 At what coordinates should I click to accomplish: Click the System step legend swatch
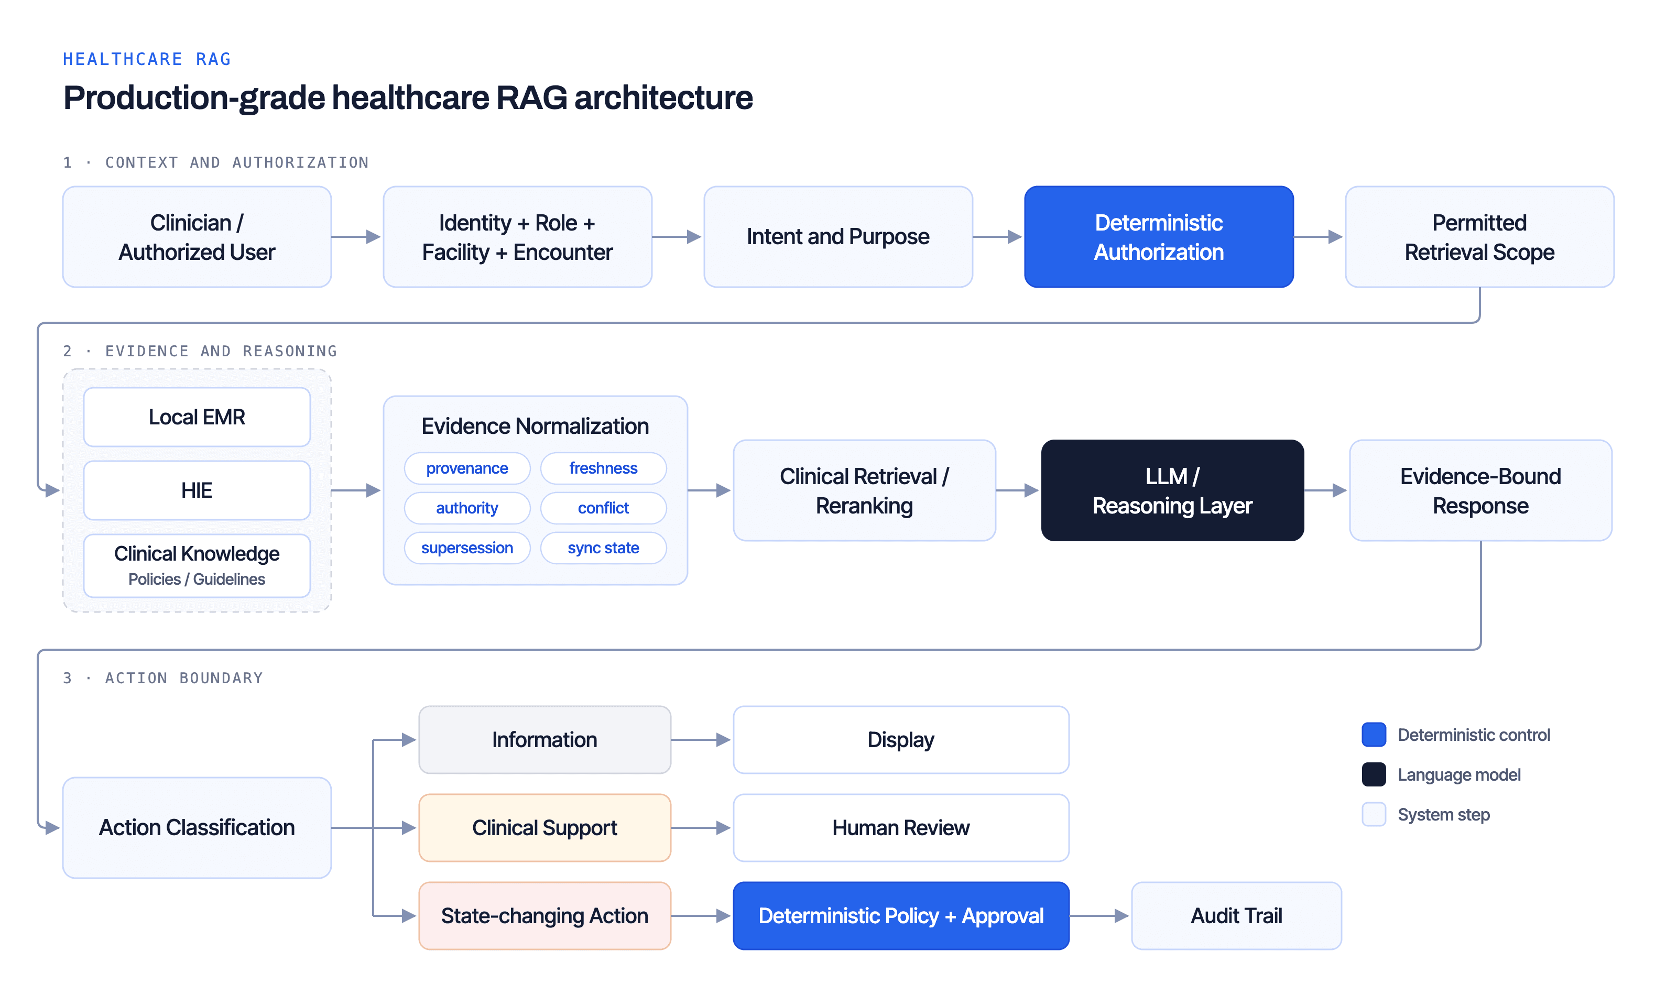(1374, 814)
